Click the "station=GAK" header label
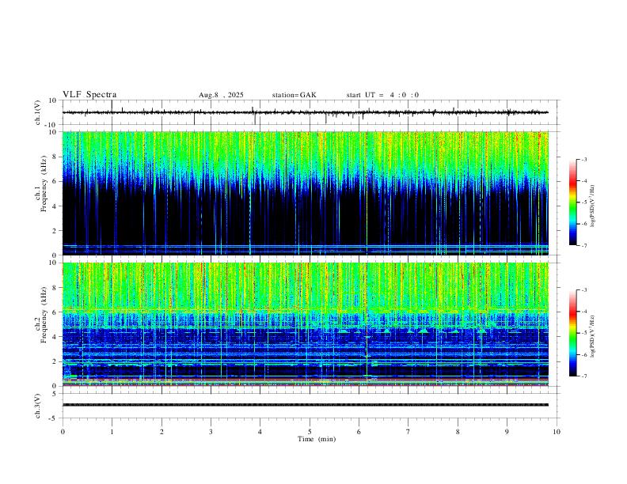The image size is (627, 484). point(294,95)
